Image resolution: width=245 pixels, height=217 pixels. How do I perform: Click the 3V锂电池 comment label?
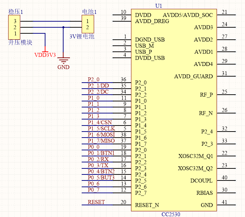[82, 37]
